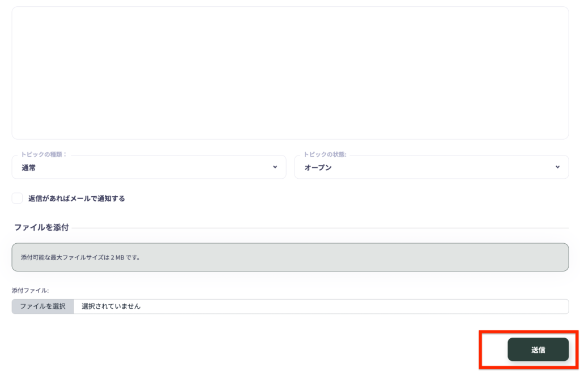Click the ファイルを添付 section heading

pyautogui.click(x=41, y=227)
